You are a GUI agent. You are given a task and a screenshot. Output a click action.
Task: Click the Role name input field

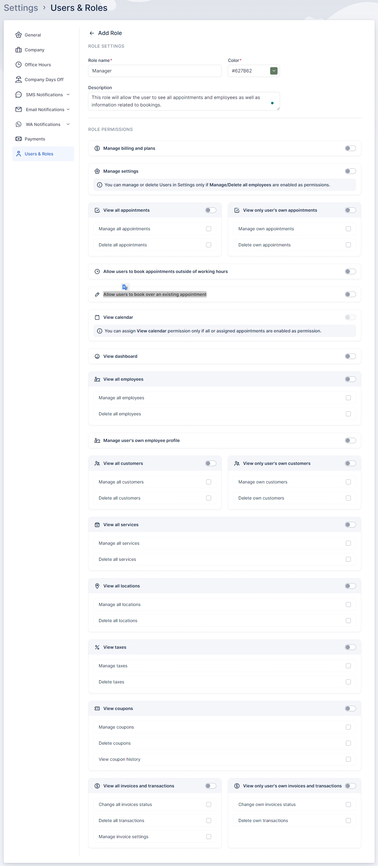click(x=155, y=71)
